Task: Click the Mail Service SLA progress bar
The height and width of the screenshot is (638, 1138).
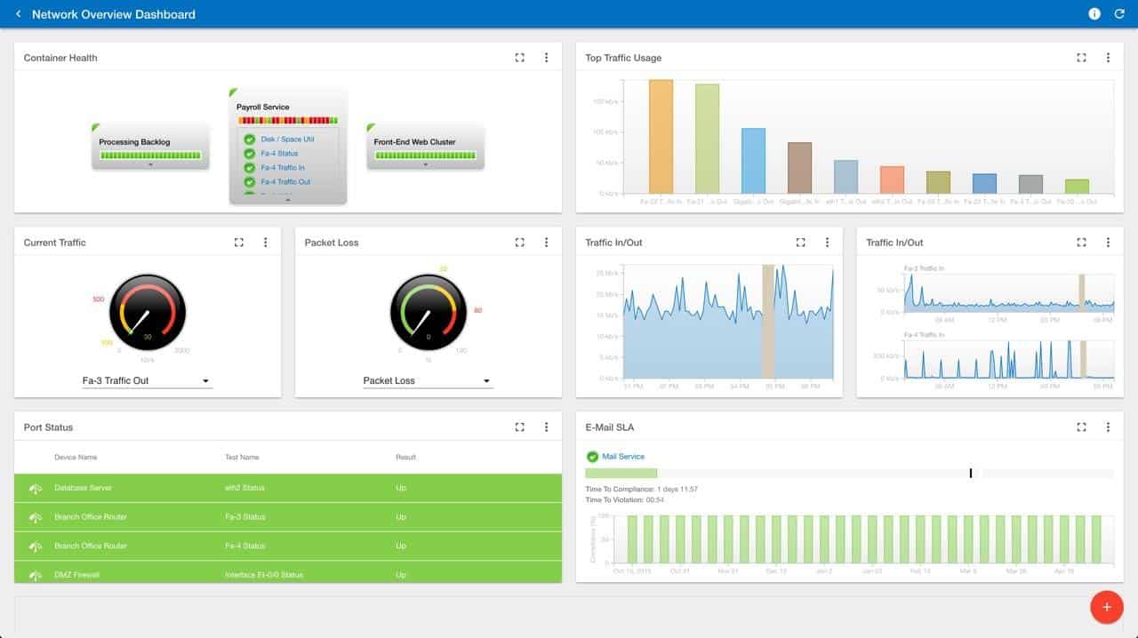Action: point(848,474)
